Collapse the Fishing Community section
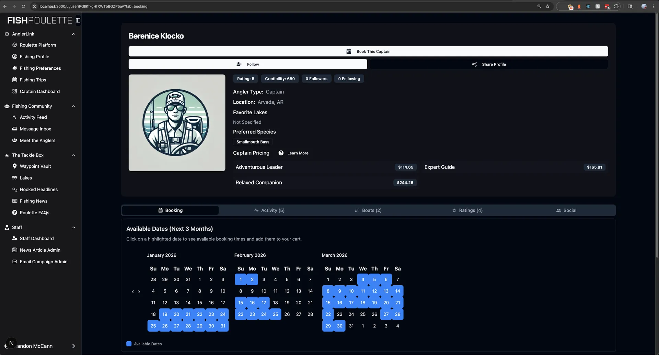659x355 pixels. [74, 106]
